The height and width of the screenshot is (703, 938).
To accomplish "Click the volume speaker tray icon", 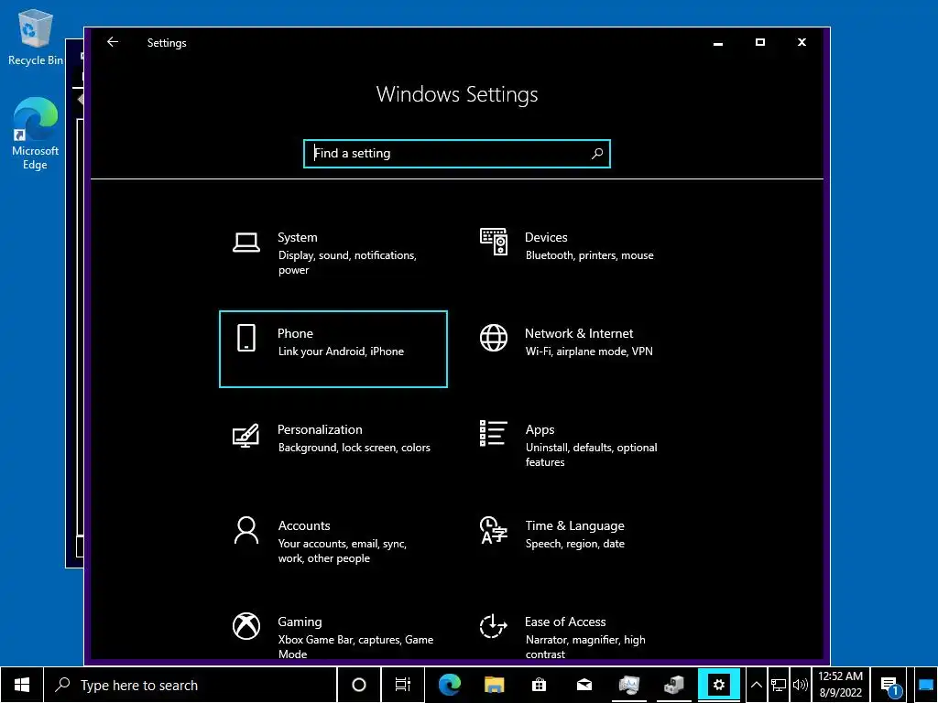I will tap(800, 685).
